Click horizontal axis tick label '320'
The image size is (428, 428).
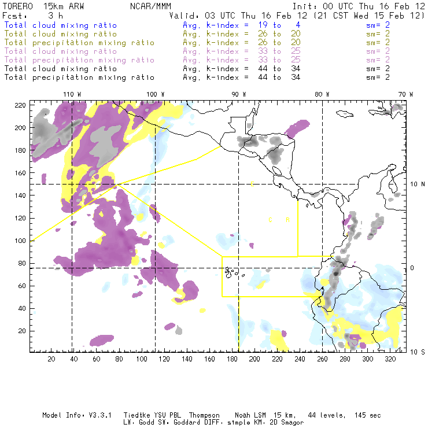(390, 359)
